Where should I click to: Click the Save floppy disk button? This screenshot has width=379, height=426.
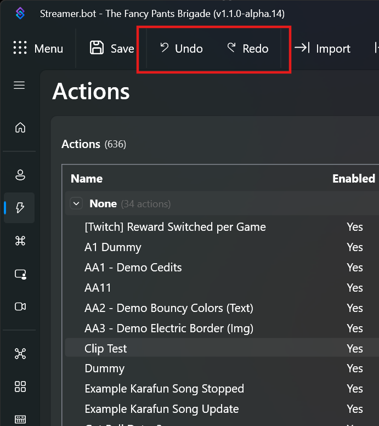[x=112, y=48]
